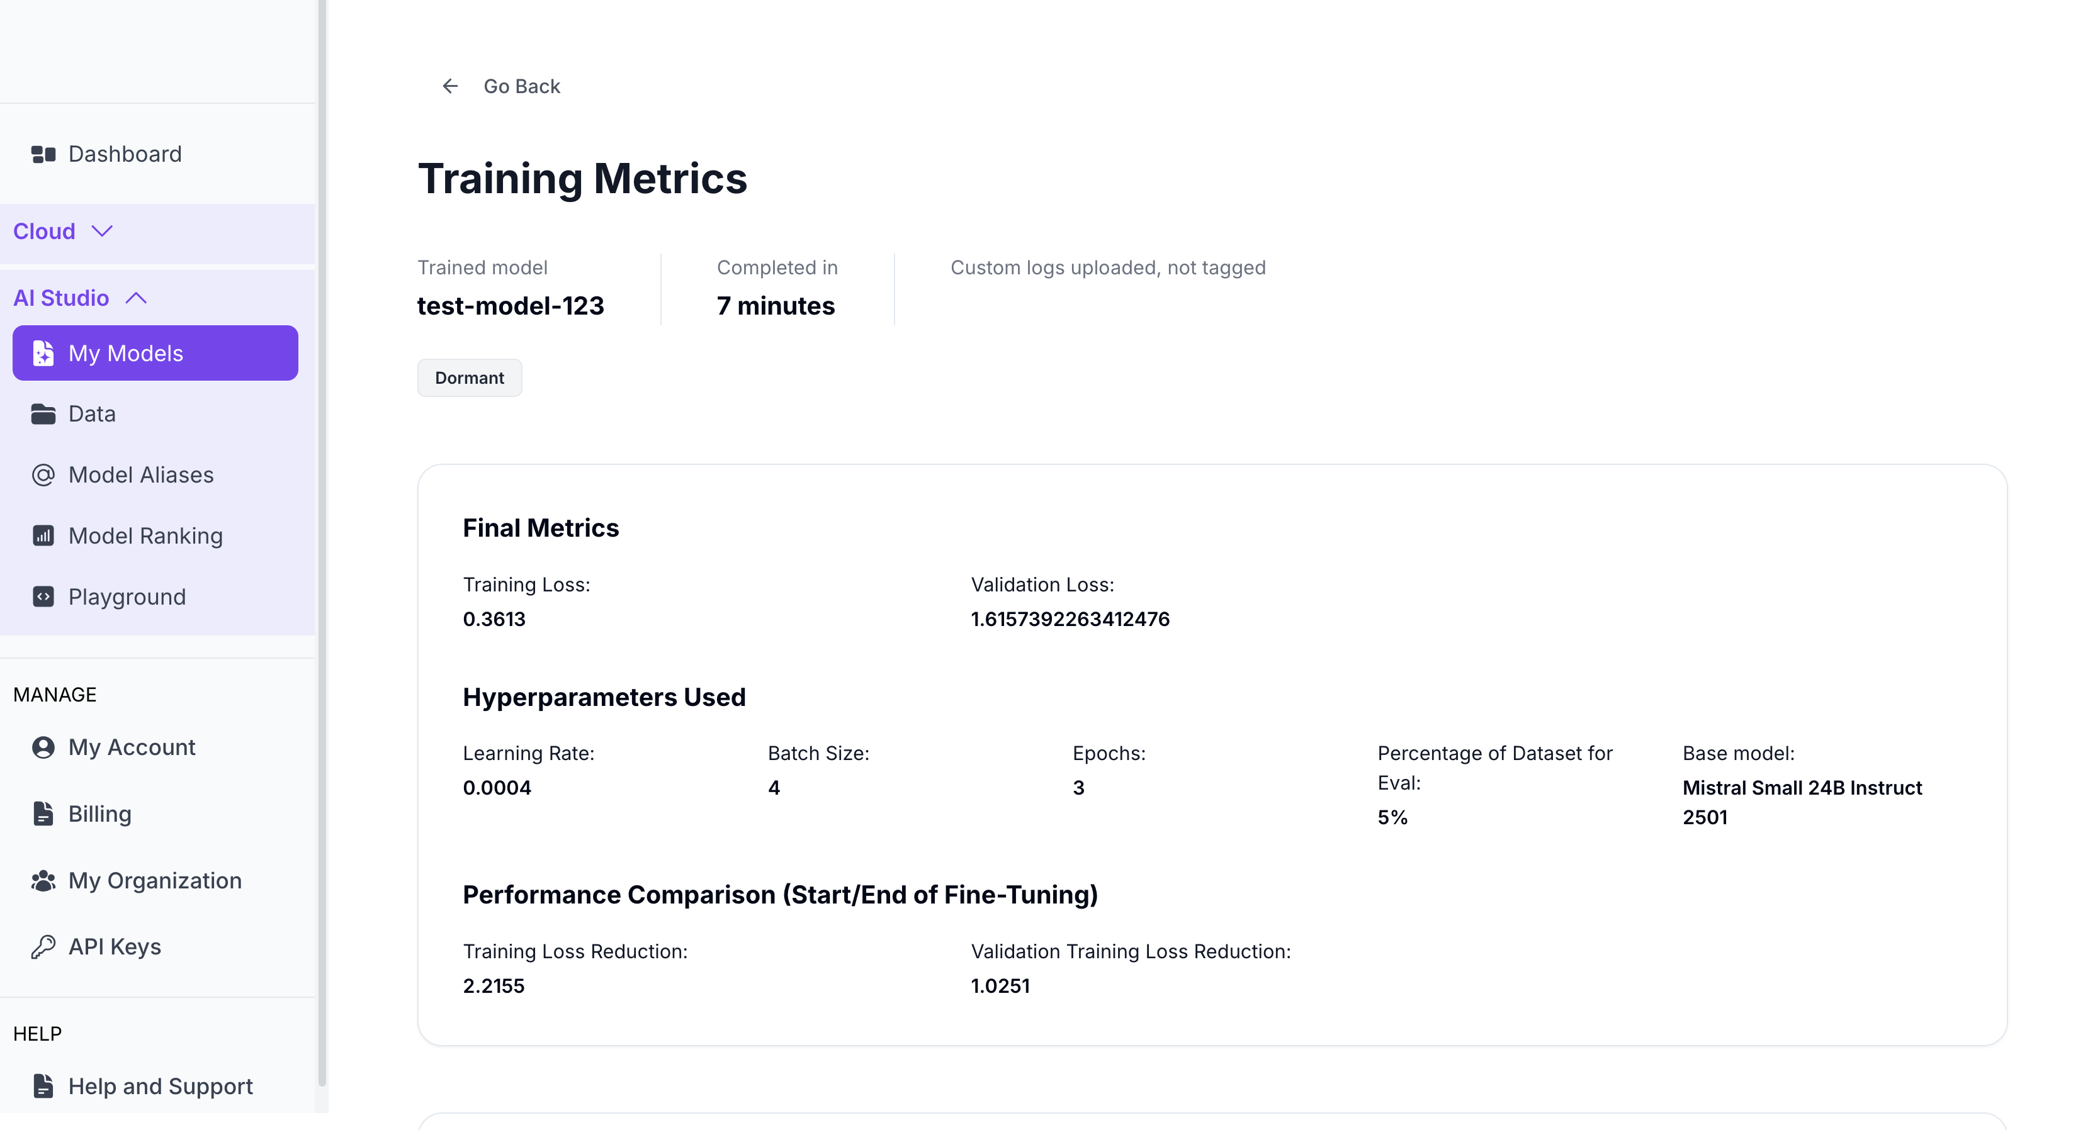The height and width of the screenshot is (1130, 2095).
Task: Click the Epochs value 3
Action: pyautogui.click(x=1078, y=788)
